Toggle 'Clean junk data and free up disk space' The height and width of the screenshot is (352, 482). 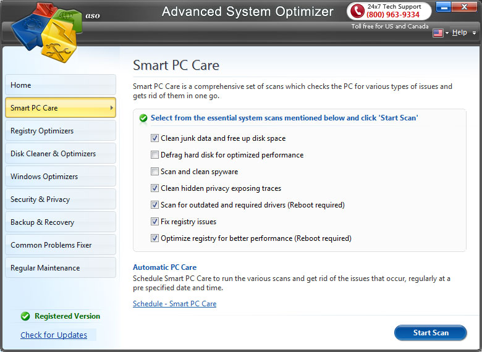[154, 138]
